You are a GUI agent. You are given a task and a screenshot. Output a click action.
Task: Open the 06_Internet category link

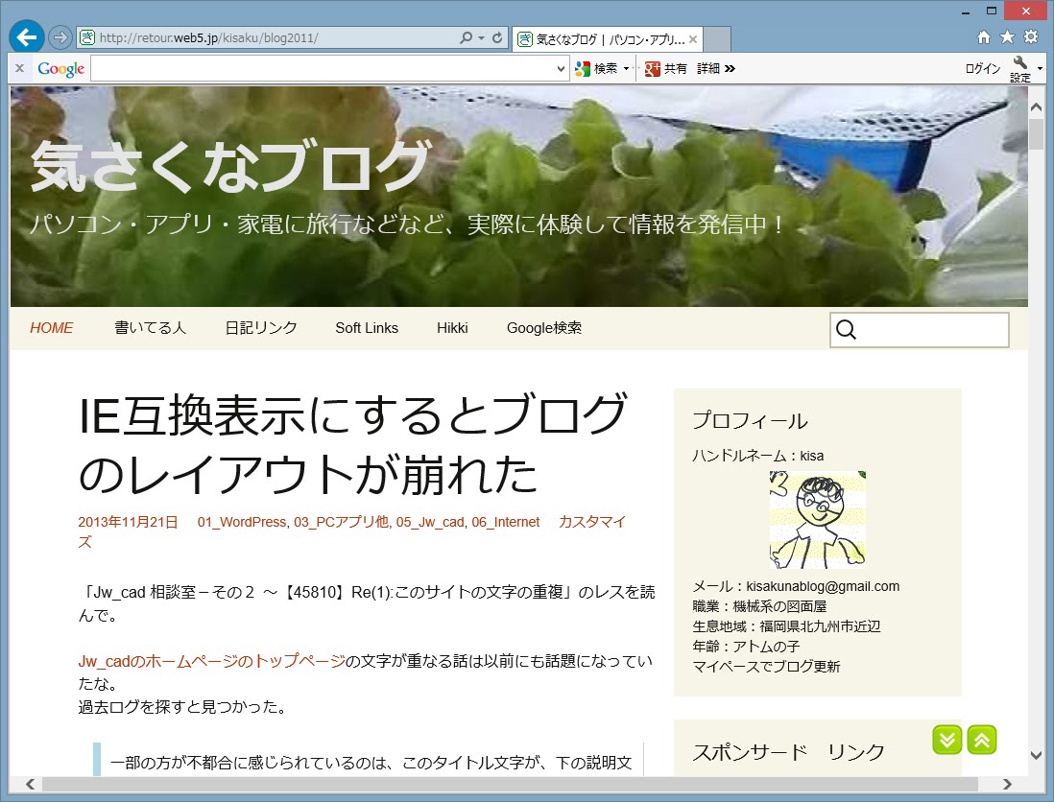[x=505, y=522]
